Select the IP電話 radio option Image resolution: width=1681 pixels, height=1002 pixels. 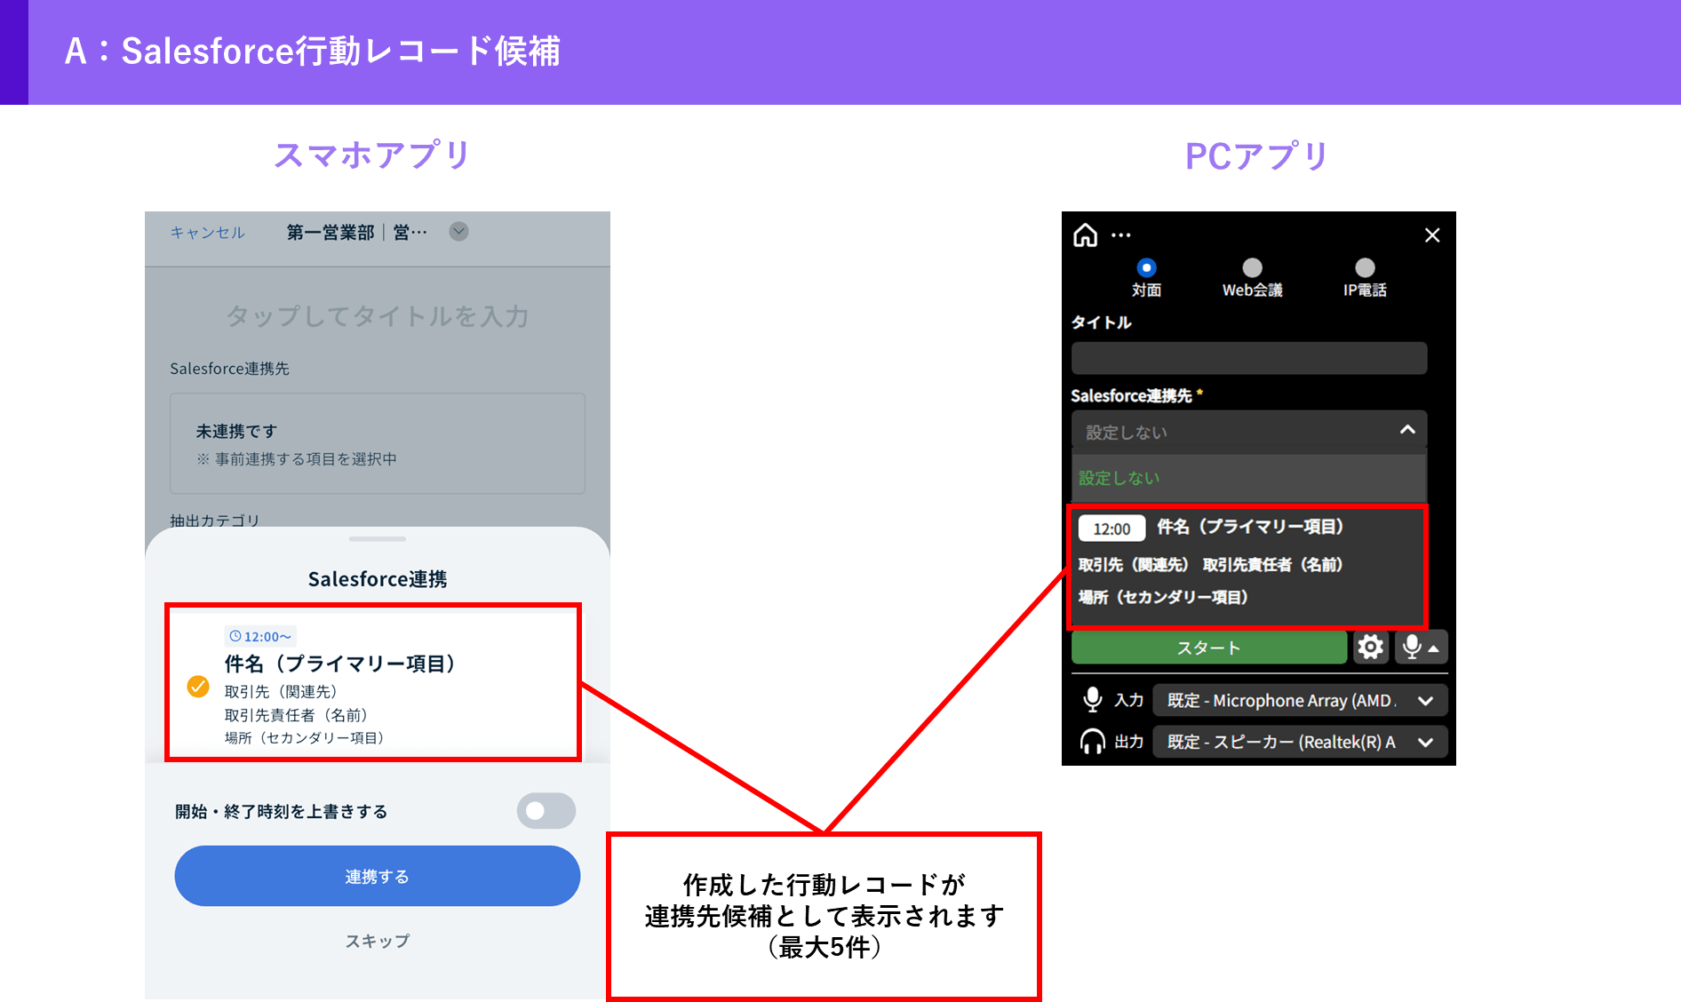[1365, 267]
